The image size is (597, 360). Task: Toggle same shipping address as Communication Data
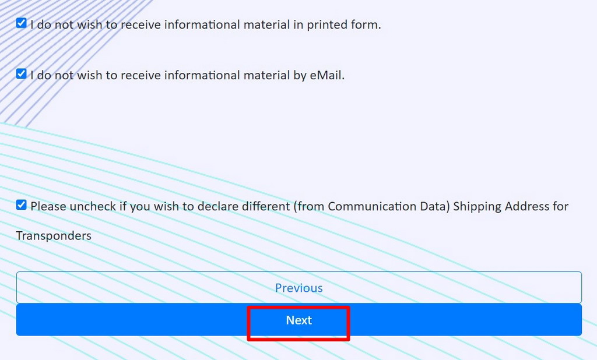[22, 205]
